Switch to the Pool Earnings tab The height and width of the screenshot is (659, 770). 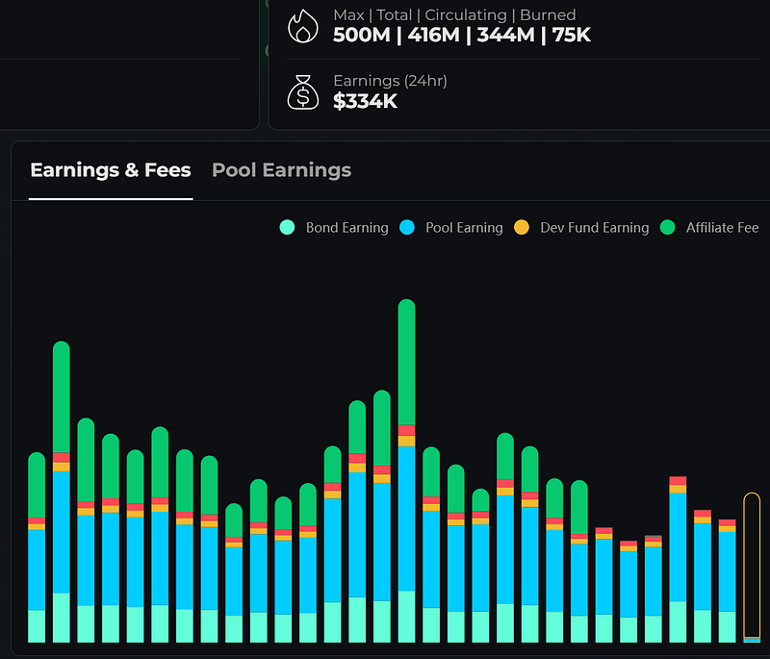tap(281, 169)
